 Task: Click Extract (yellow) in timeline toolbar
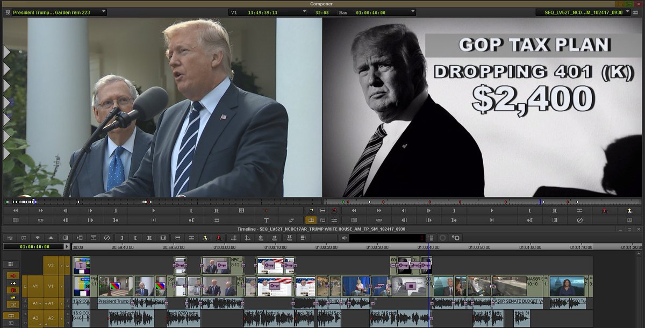point(205,239)
